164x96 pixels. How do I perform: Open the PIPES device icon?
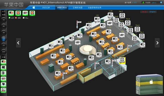point(4,90)
